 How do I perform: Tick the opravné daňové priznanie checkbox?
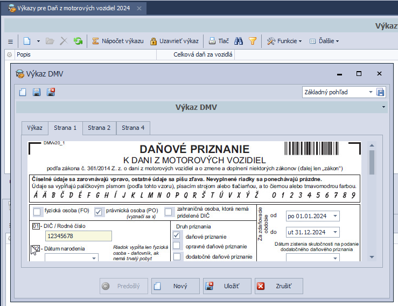pos(177,246)
